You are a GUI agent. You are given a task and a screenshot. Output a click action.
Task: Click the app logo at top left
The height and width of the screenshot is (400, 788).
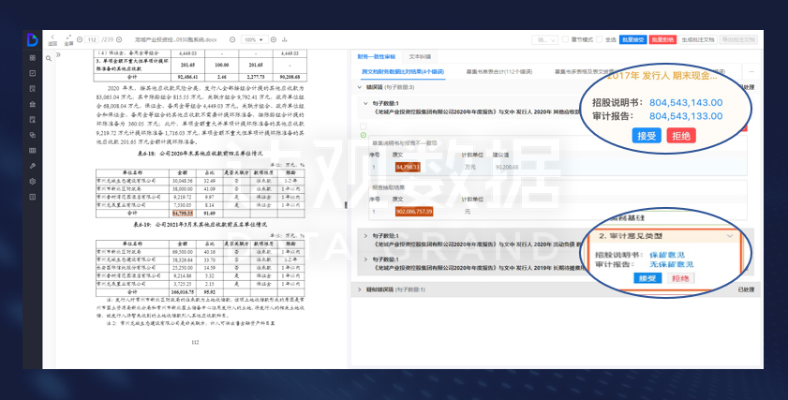pos(32,39)
